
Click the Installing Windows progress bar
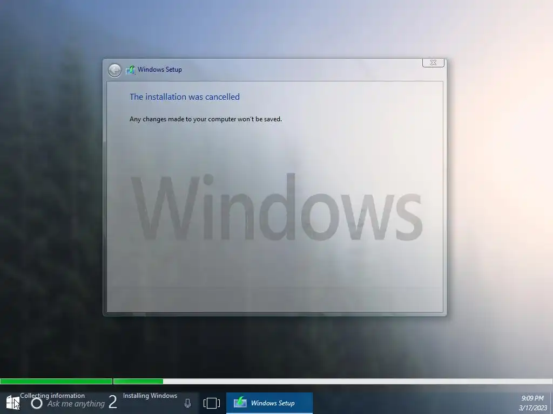point(333,381)
